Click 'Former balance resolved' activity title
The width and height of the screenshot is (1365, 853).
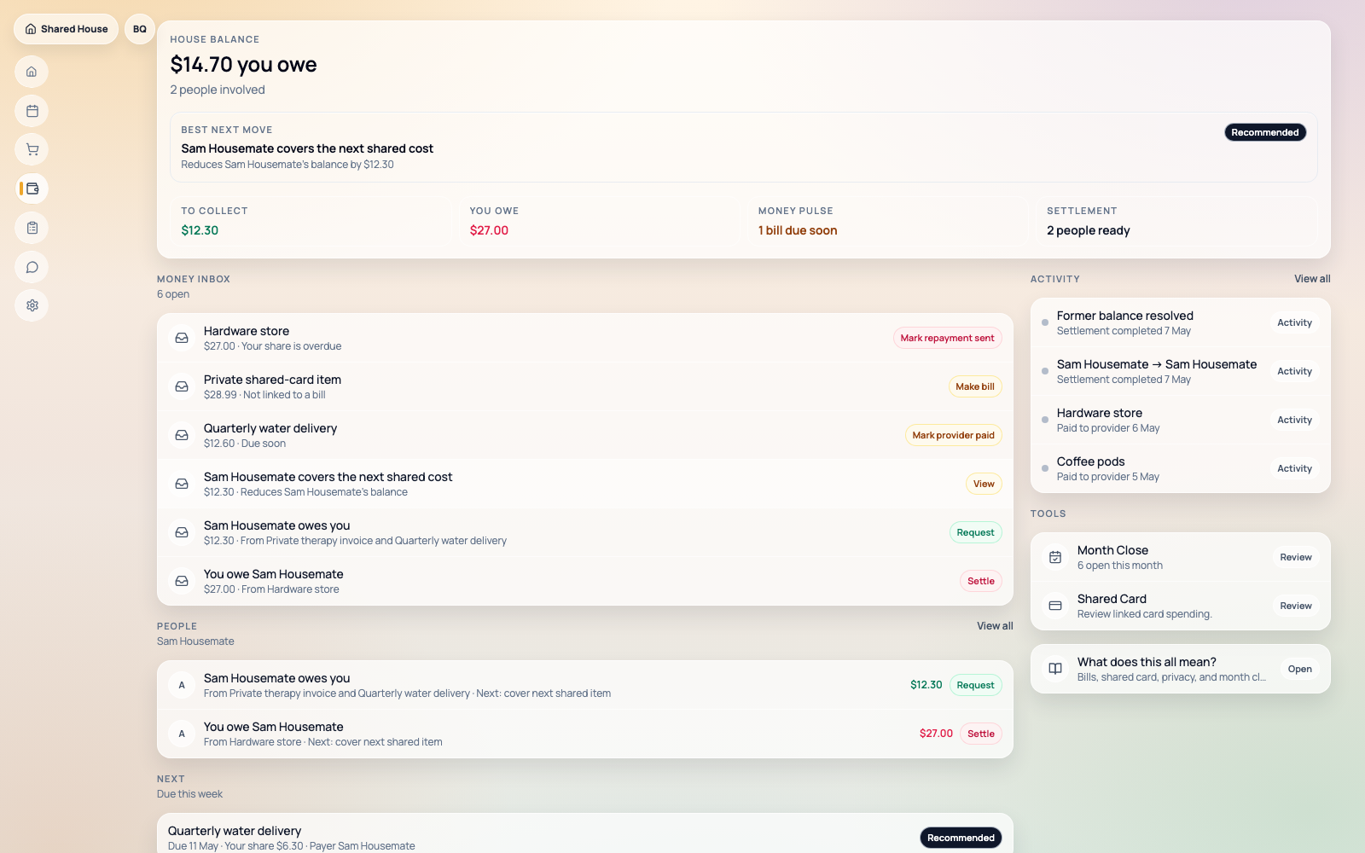coord(1124,316)
